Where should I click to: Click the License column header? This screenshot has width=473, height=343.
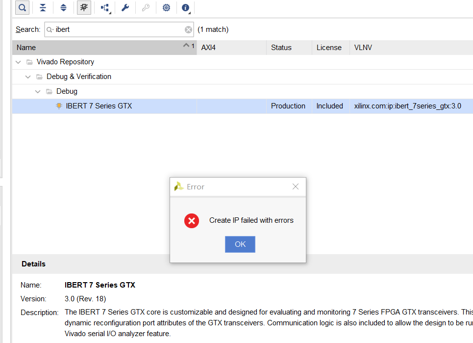click(x=331, y=48)
